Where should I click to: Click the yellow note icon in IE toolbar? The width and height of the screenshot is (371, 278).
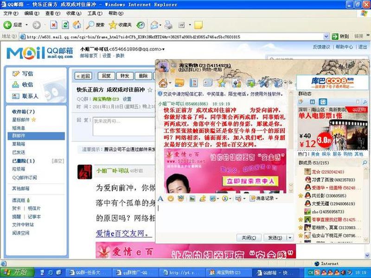click(198, 25)
